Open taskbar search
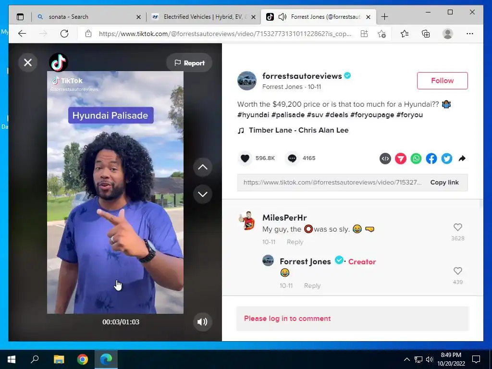Image resolution: width=492 pixels, height=369 pixels. (35, 359)
